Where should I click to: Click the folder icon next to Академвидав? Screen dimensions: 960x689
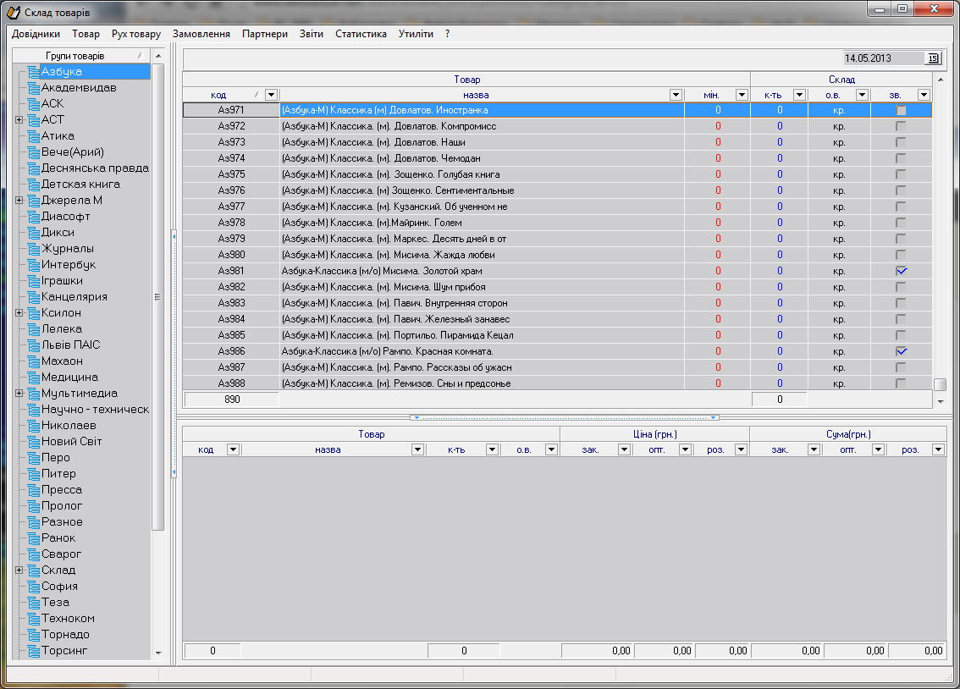(33, 88)
